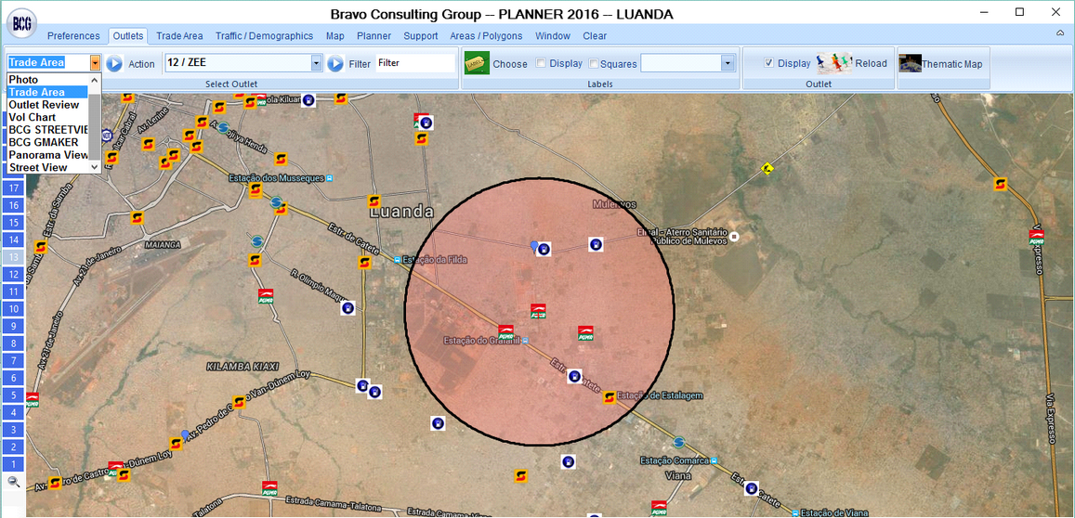The height and width of the screenshot is (518, 1075).
Task: Open the Trade Area ribbon tab
Action: [179, 36]
